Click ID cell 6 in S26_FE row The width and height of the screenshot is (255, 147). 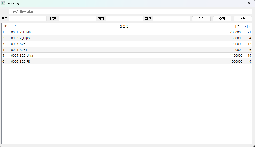pos(6,62)
